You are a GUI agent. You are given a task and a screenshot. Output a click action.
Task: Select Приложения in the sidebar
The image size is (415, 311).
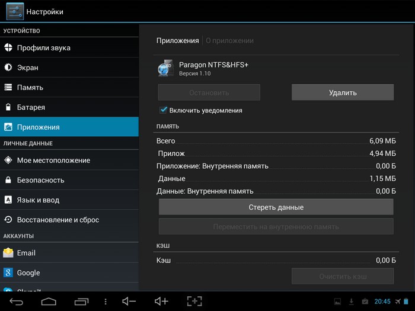69,127
